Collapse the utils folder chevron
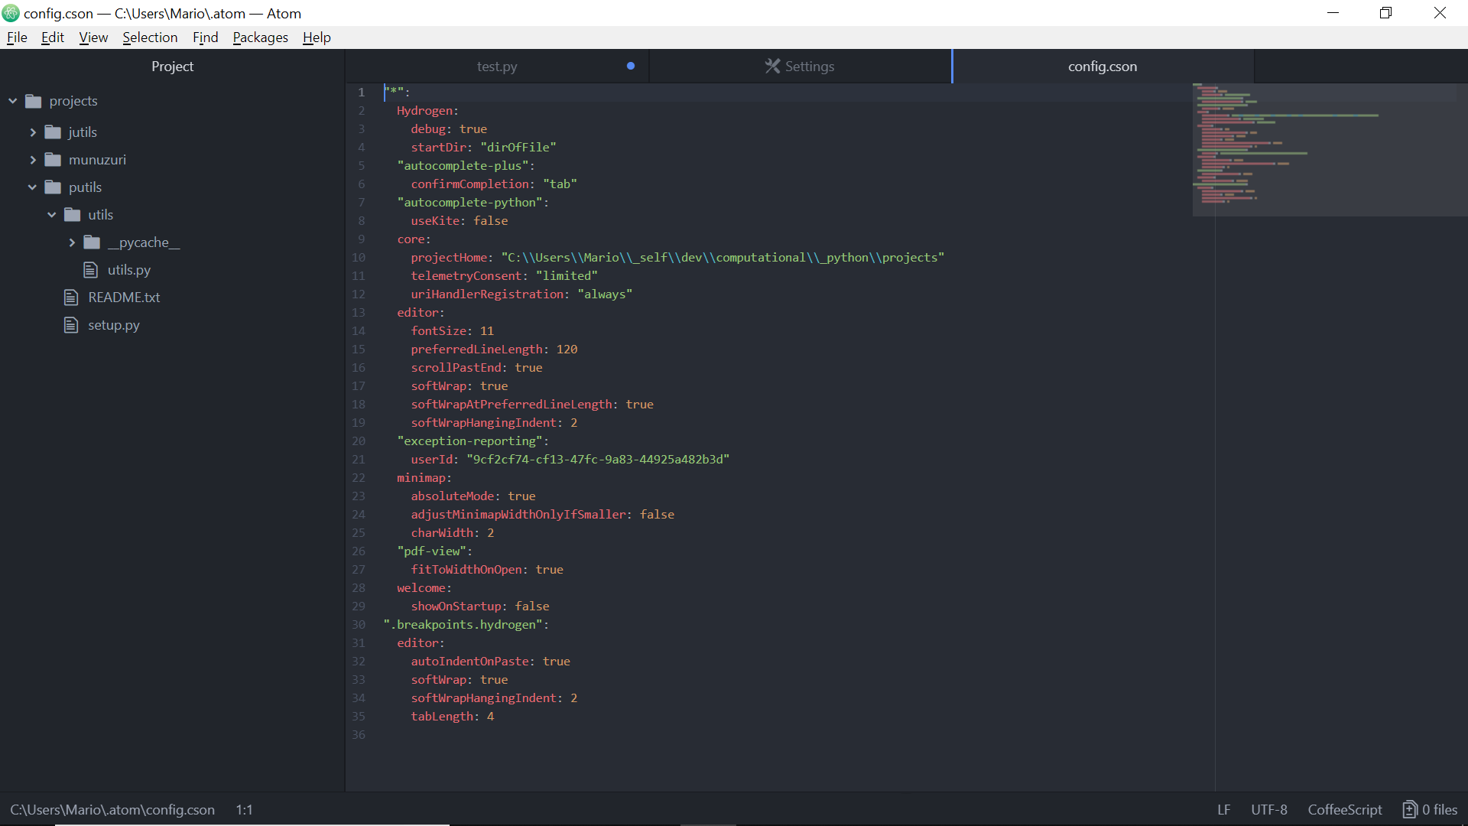The width and height of the screenshot is (1468, 826). click(x=52, y=214)
